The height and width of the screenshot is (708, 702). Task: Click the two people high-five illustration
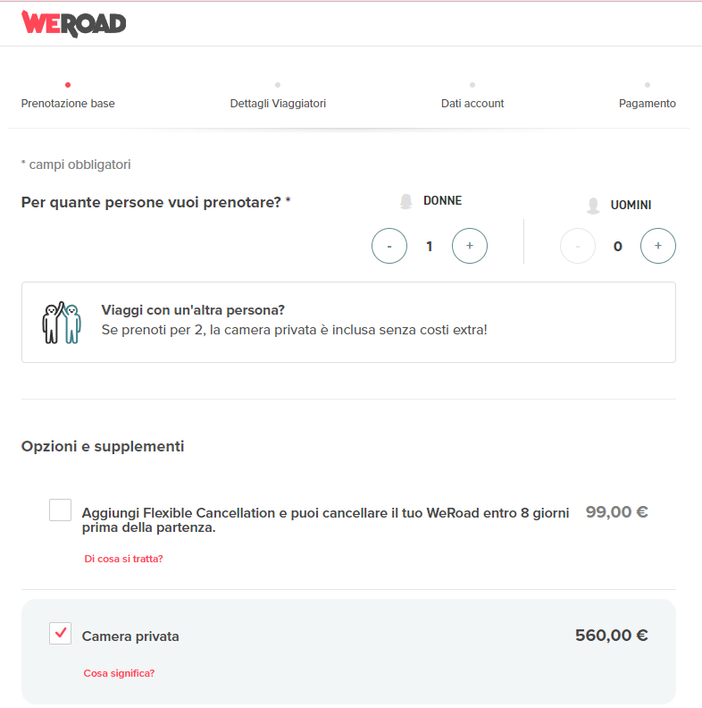[x=62, y=323]
